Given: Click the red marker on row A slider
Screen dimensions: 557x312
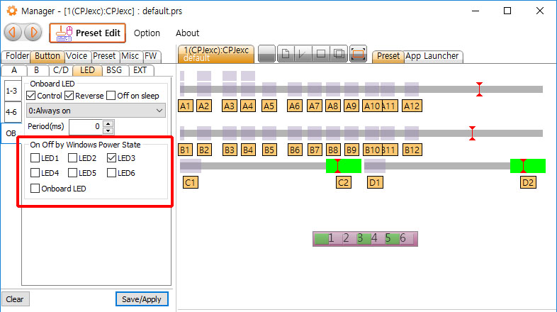Looking at the screenshot, I should [x=479, y=89].
